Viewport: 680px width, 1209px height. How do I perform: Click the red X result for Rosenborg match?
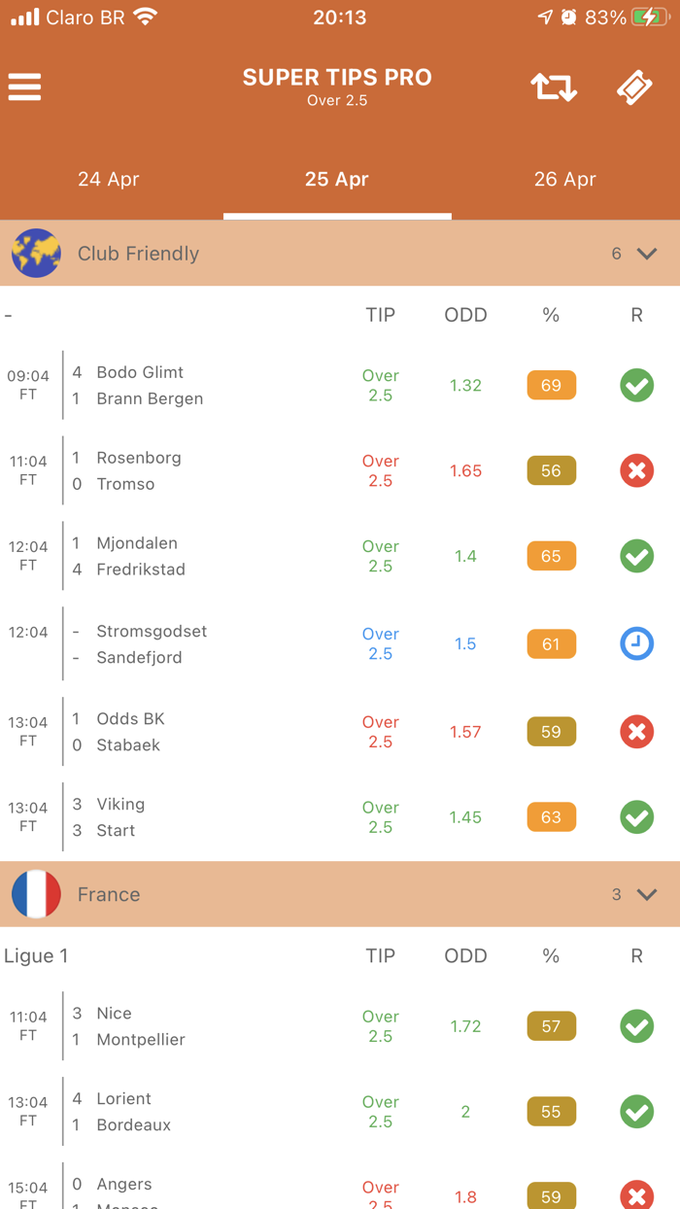coord(636,470)
